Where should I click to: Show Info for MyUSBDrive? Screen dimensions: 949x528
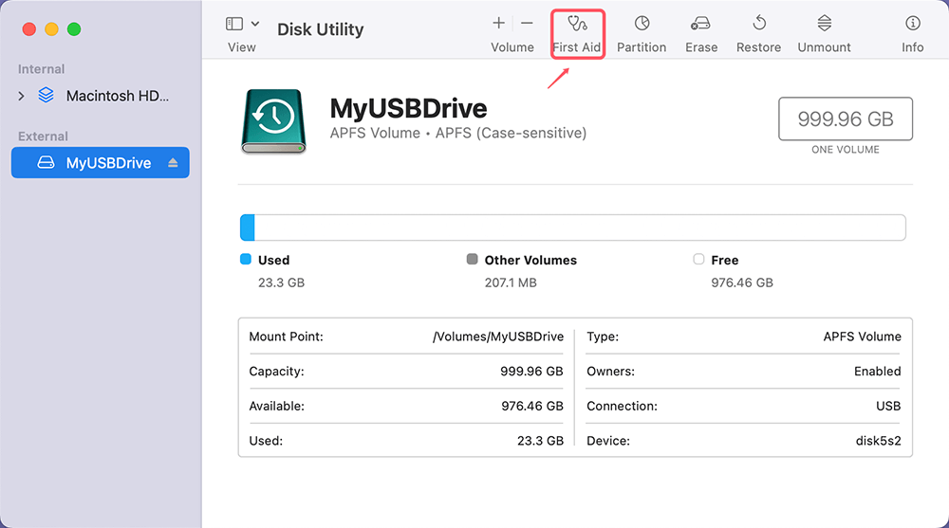tap(912, 33)
